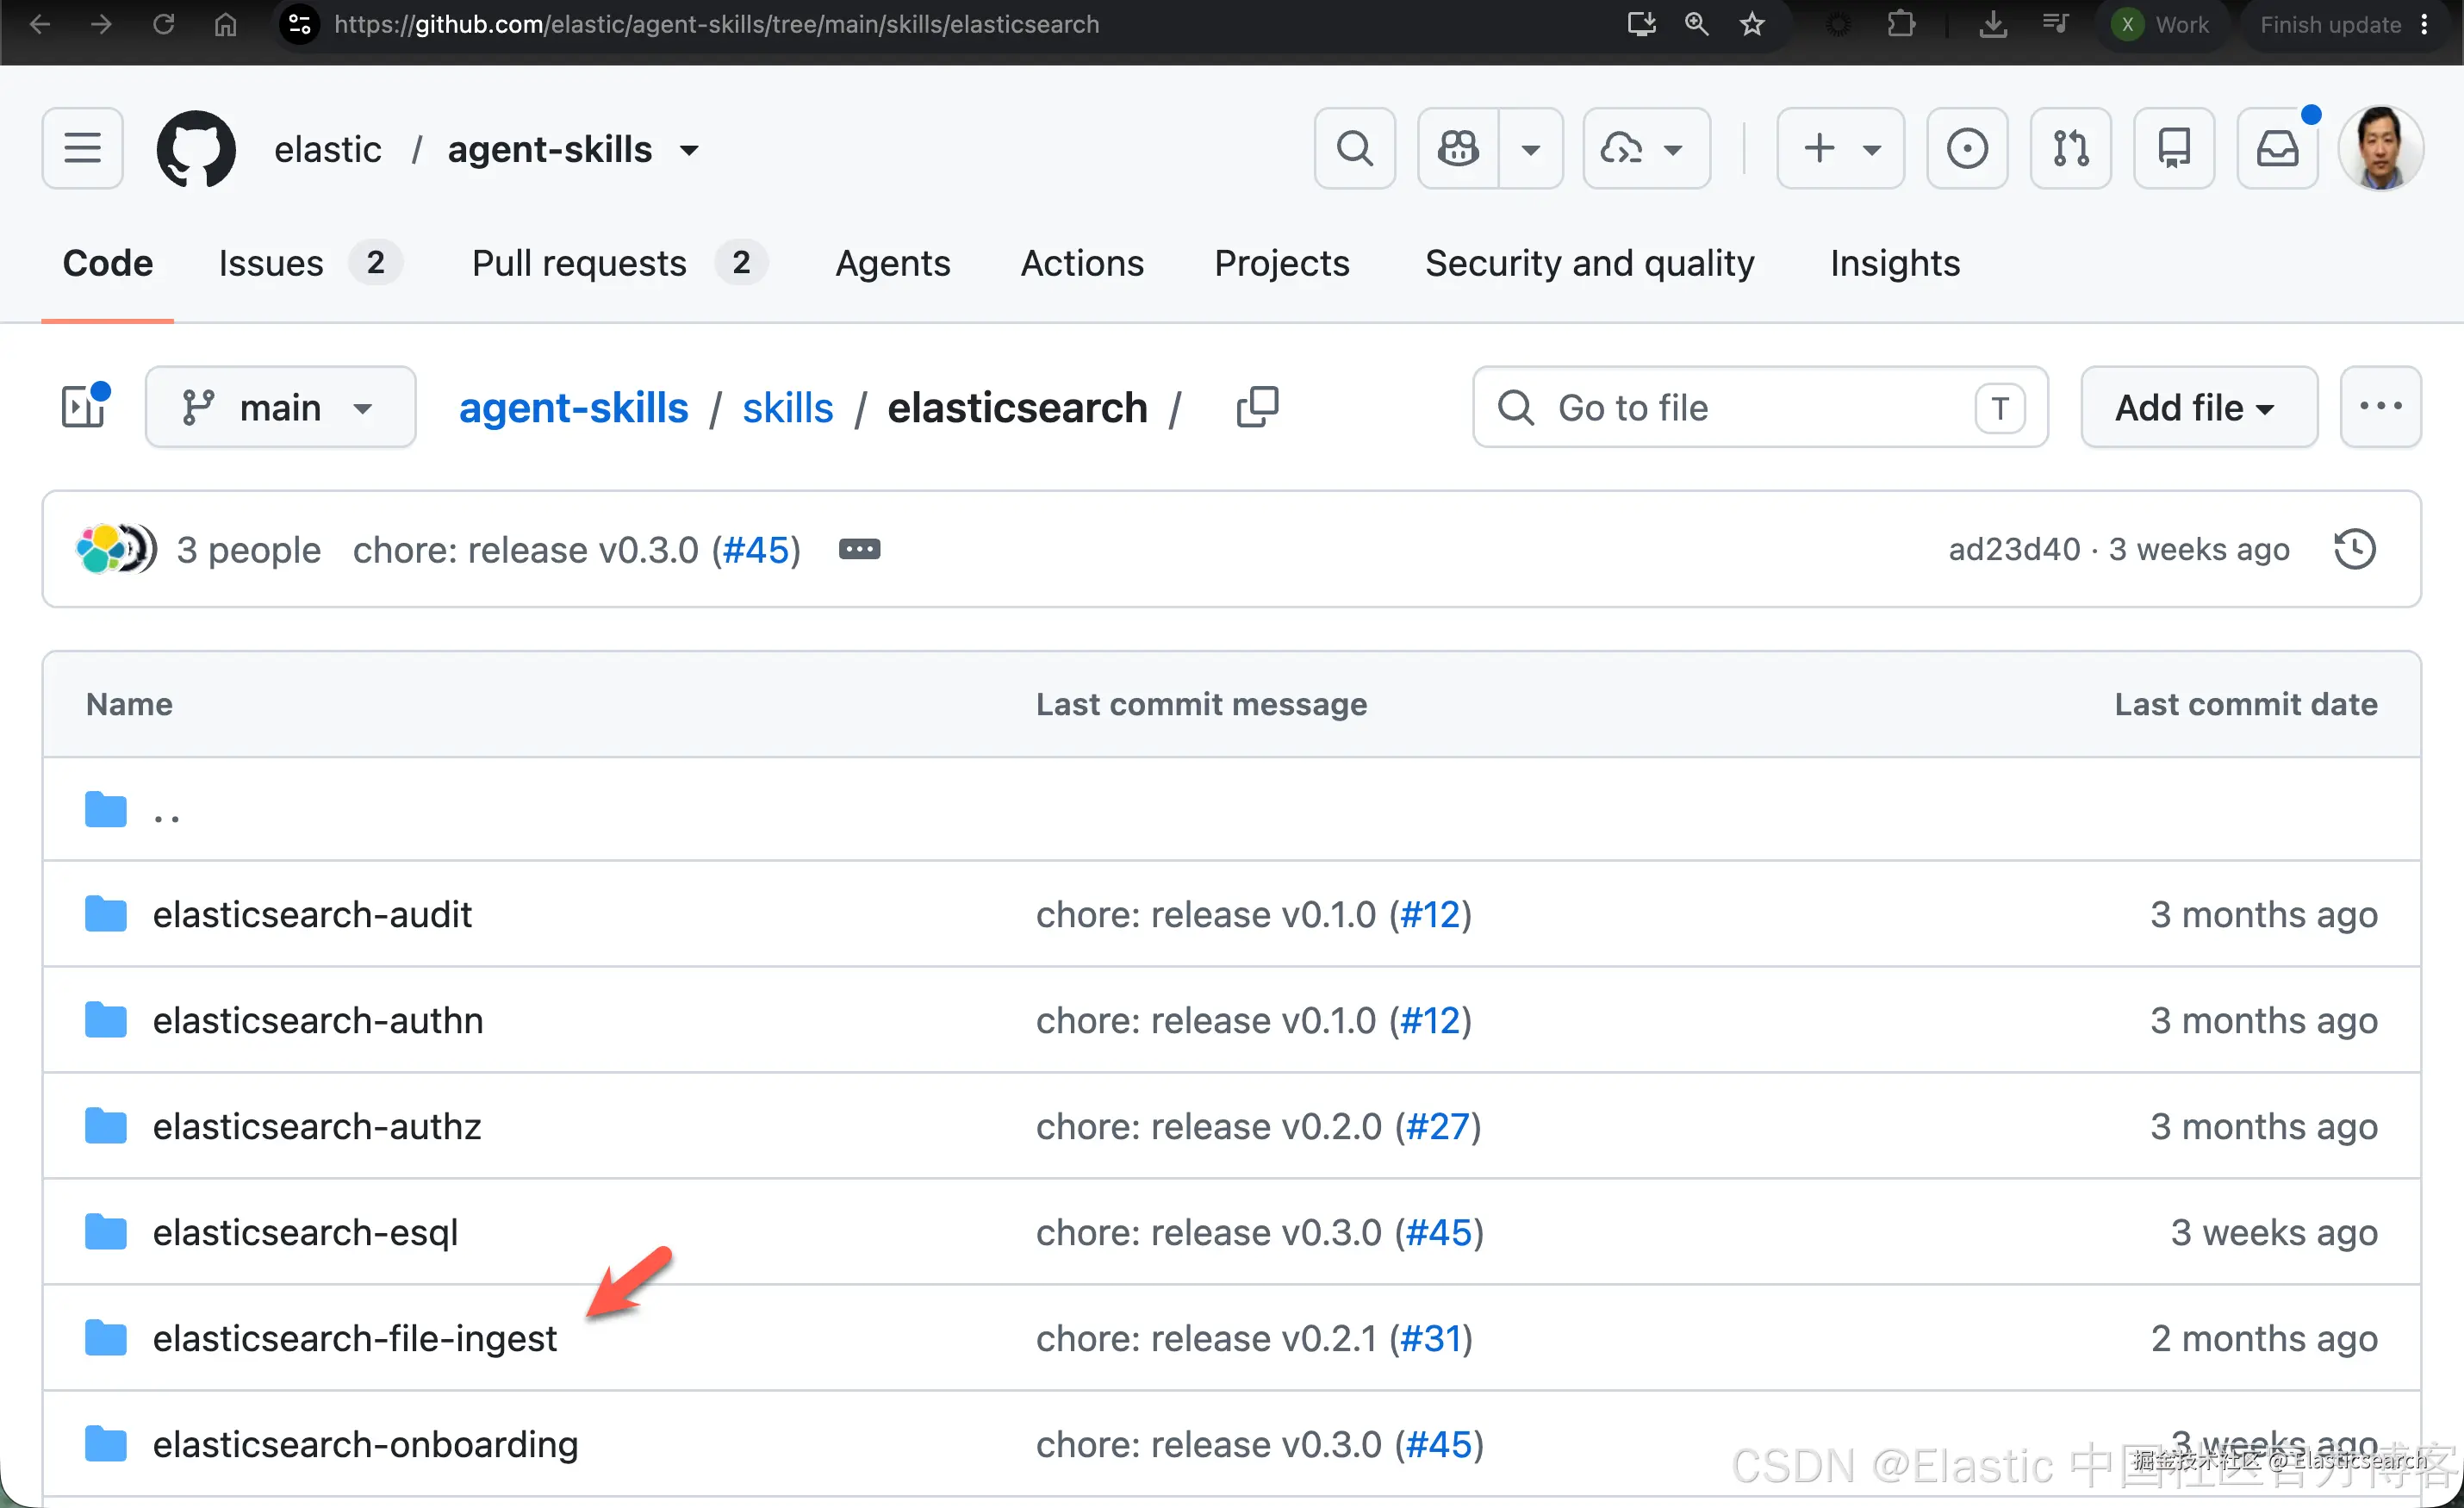Open pull request #45 in the latest commit bar
The image size is (2464, 1508).
[x=756, y=549]
